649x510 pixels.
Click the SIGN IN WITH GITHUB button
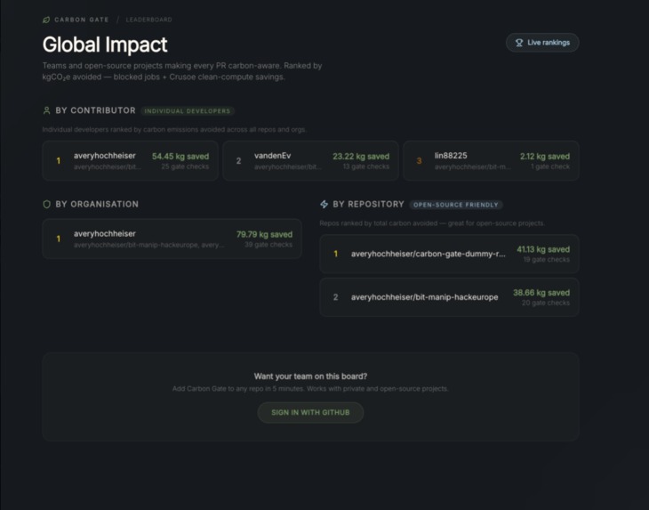(x=310, y=413)
